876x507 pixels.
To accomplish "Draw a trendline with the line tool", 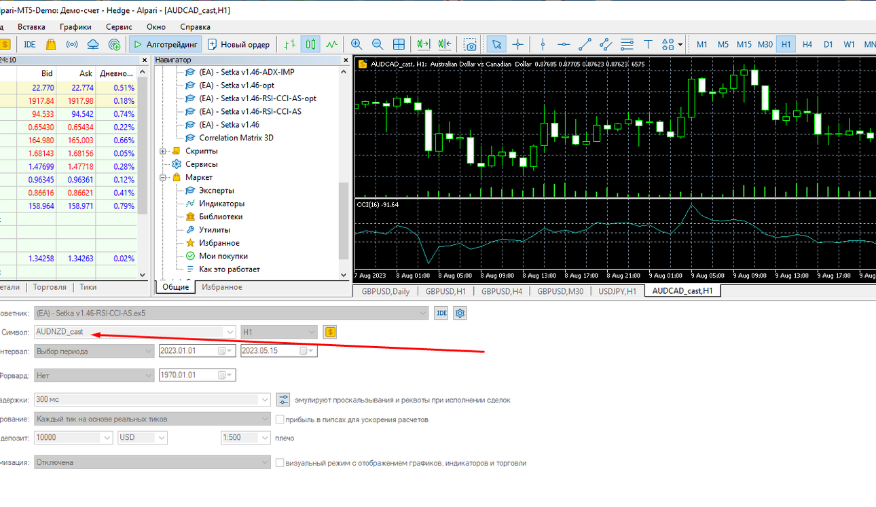I will [x=585, y=44].
